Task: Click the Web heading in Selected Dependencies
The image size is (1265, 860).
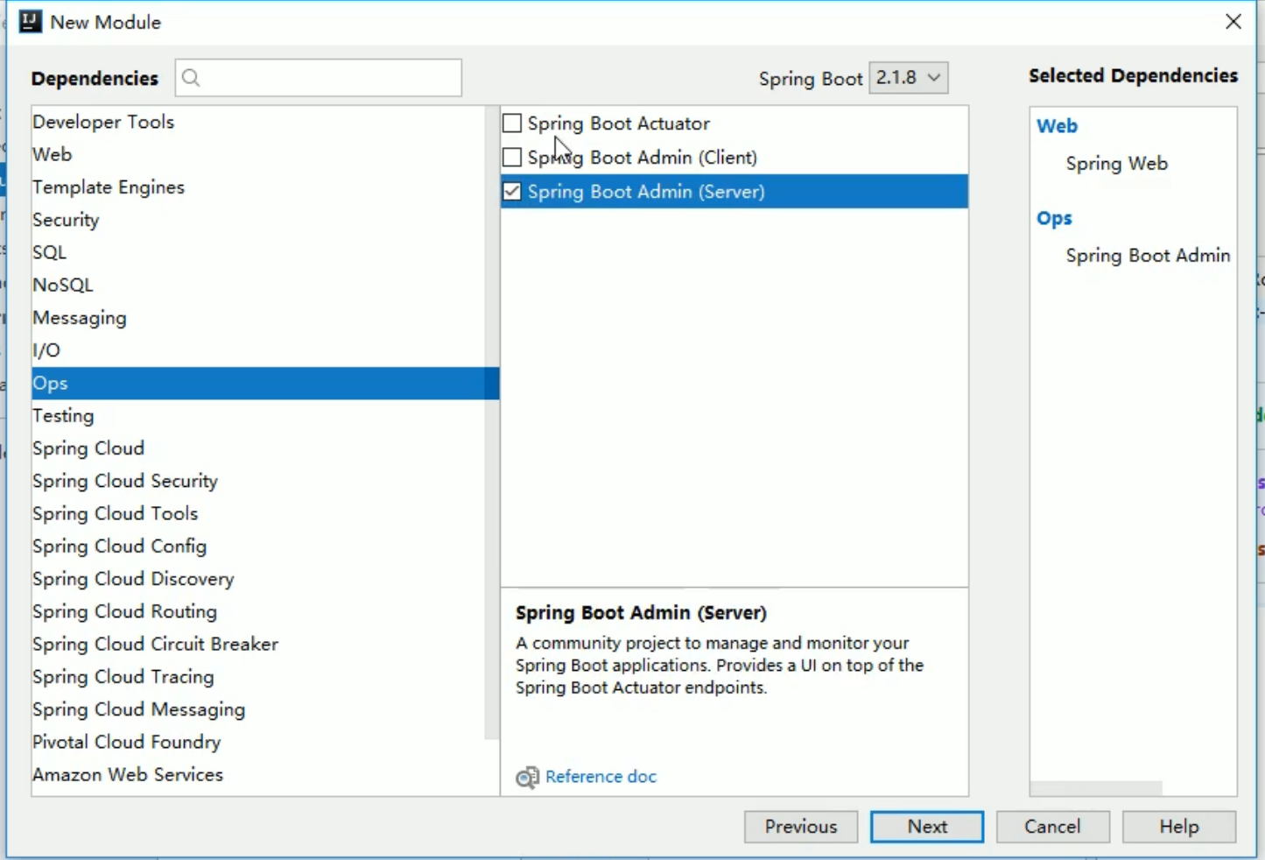Action: pos(1057,126)
